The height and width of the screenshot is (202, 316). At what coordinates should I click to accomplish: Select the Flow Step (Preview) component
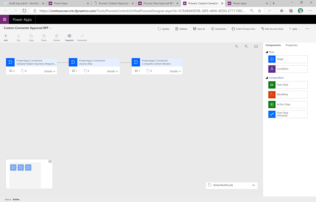click(288, 114)
